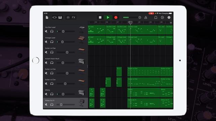The width and height of the screenshot is (216, 121).
Task: Solo the Instant Hook Wurli track
Action: [52, 63]
